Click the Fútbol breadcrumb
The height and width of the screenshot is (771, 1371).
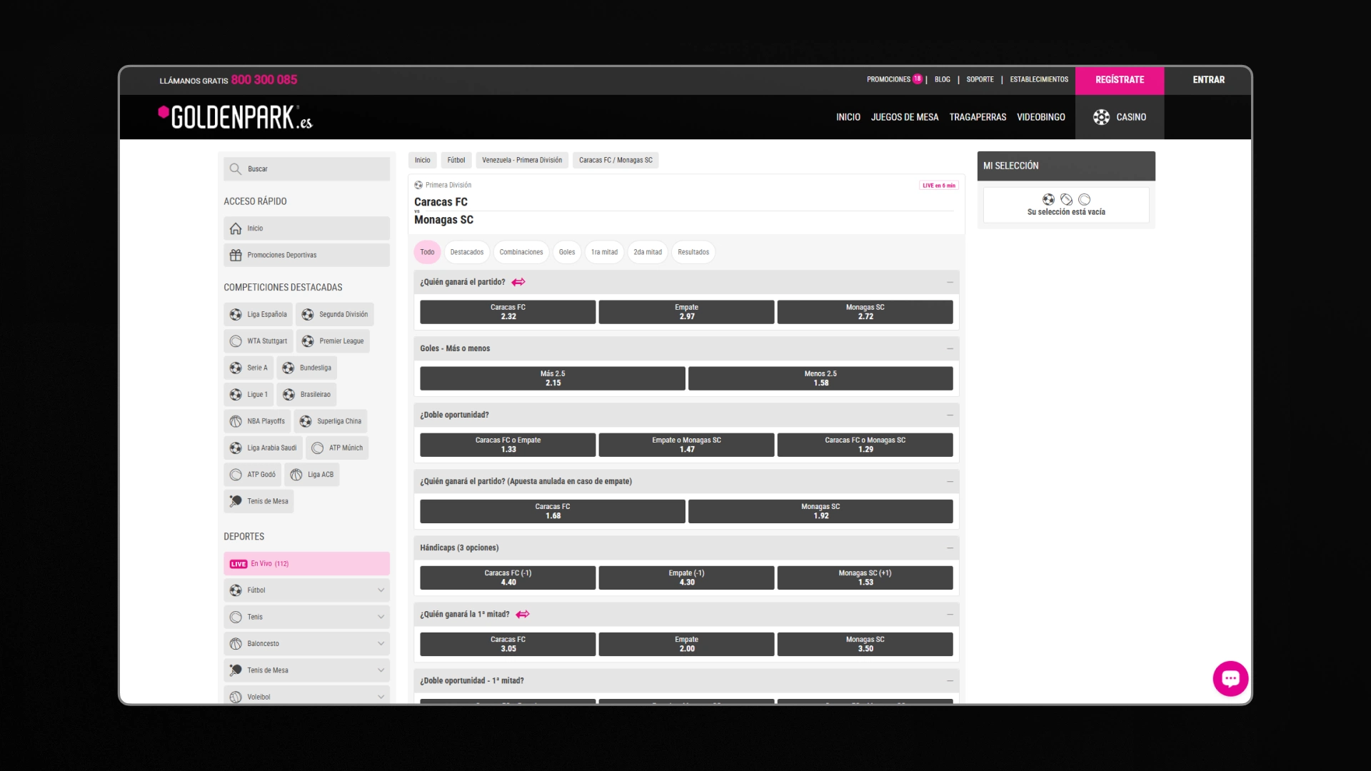pyautogui.click(x=456, y=160)
